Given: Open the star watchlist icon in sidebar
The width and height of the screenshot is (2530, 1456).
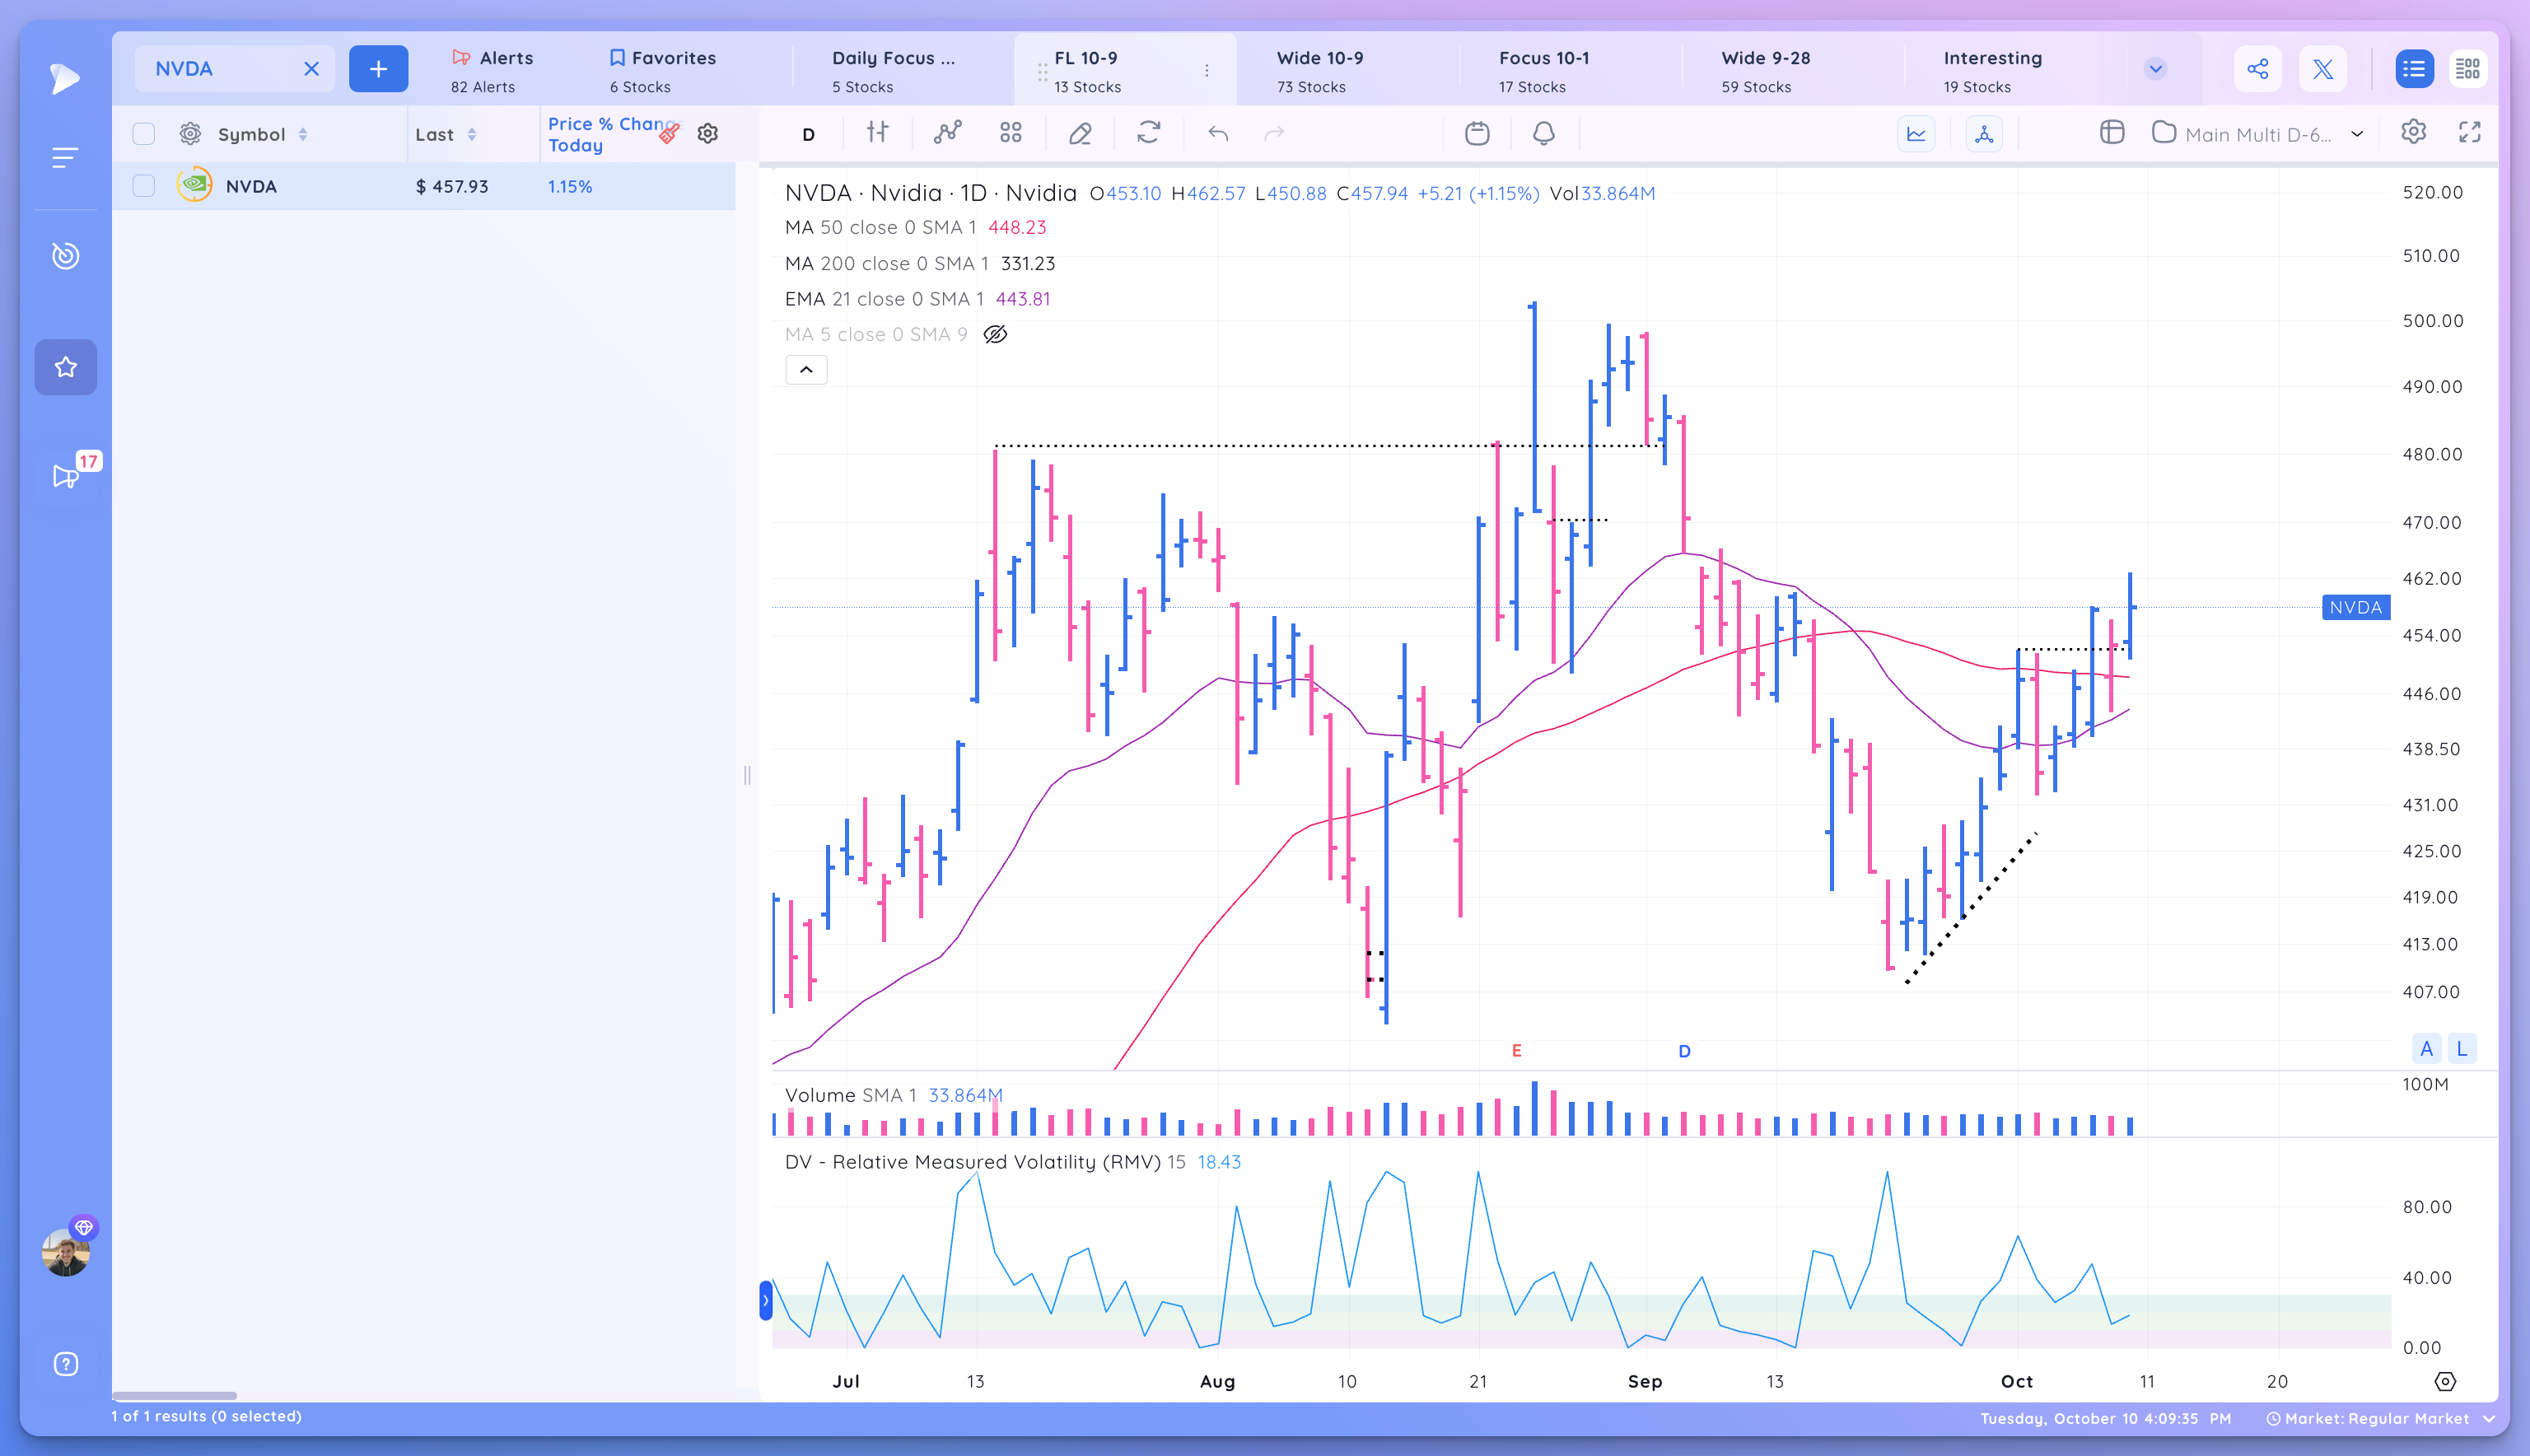Looking at the screenshot, I should click(66, 367).
